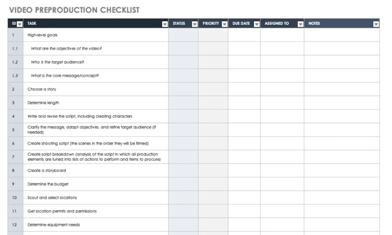Click the 'Video Preproduction Checklist' title
This screenshot has width=392, height=235.
coord(74,10)
